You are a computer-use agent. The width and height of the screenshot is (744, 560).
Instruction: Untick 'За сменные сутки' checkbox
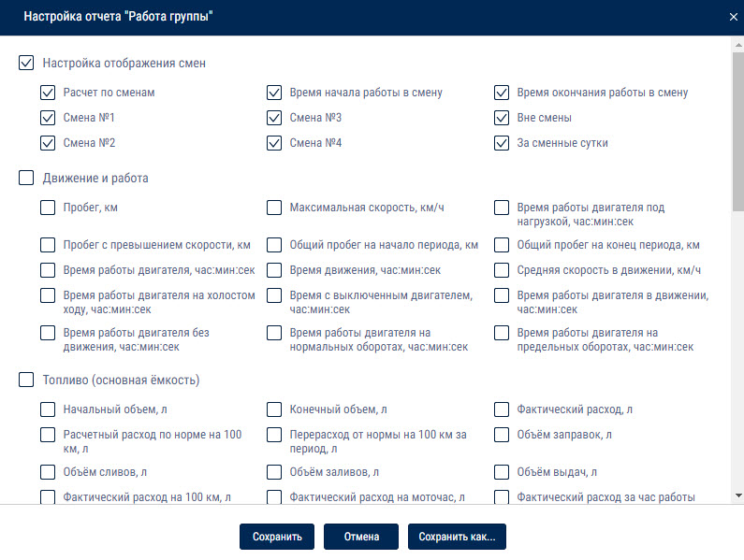pos(502,143)
